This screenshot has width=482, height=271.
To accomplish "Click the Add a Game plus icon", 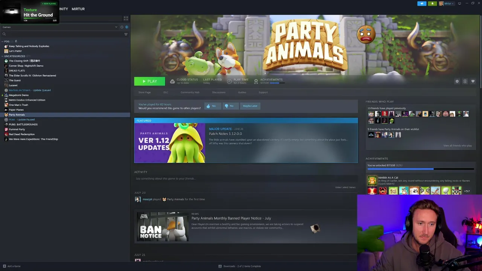I will pyautogui.click(x=5, y=266).
